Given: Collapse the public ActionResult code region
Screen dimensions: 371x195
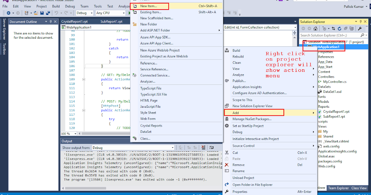Looking at the screenshot, I should pos(83,79).
